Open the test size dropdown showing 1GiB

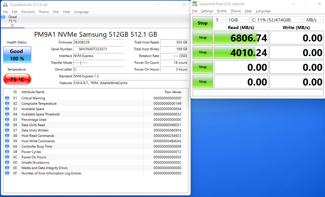pos(237,20)
